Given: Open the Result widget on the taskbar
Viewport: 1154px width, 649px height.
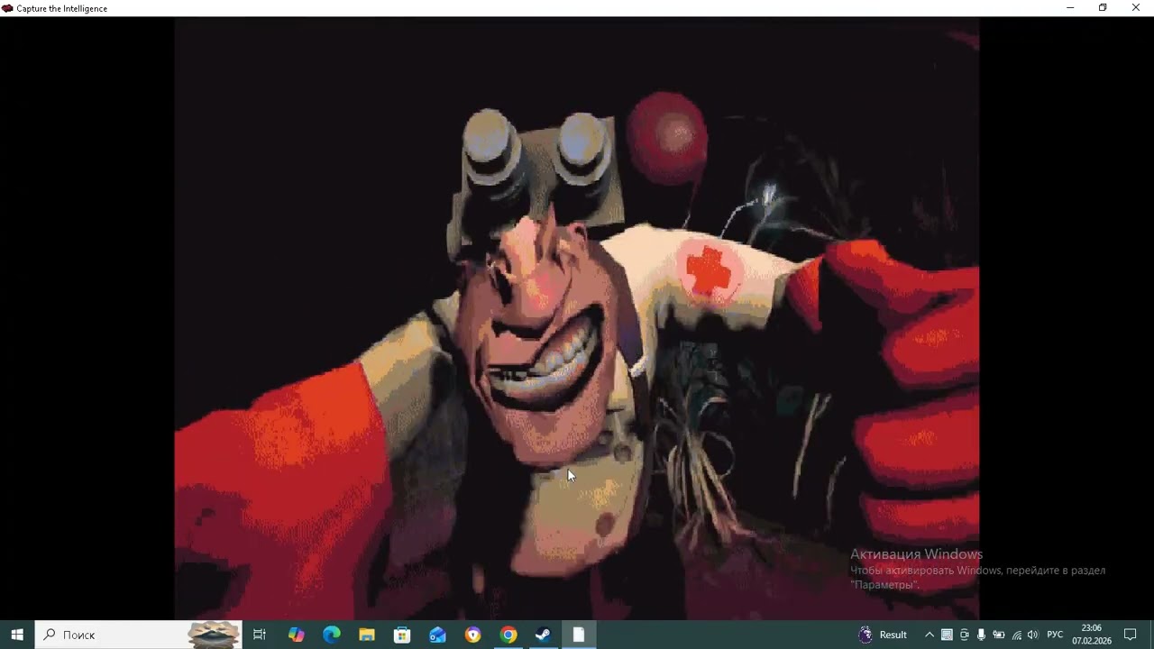Looking at the screenshot, I should tap(883, 635).
